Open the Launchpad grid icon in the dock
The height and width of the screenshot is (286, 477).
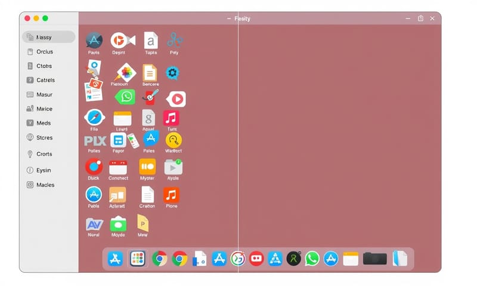click(138, 259)
